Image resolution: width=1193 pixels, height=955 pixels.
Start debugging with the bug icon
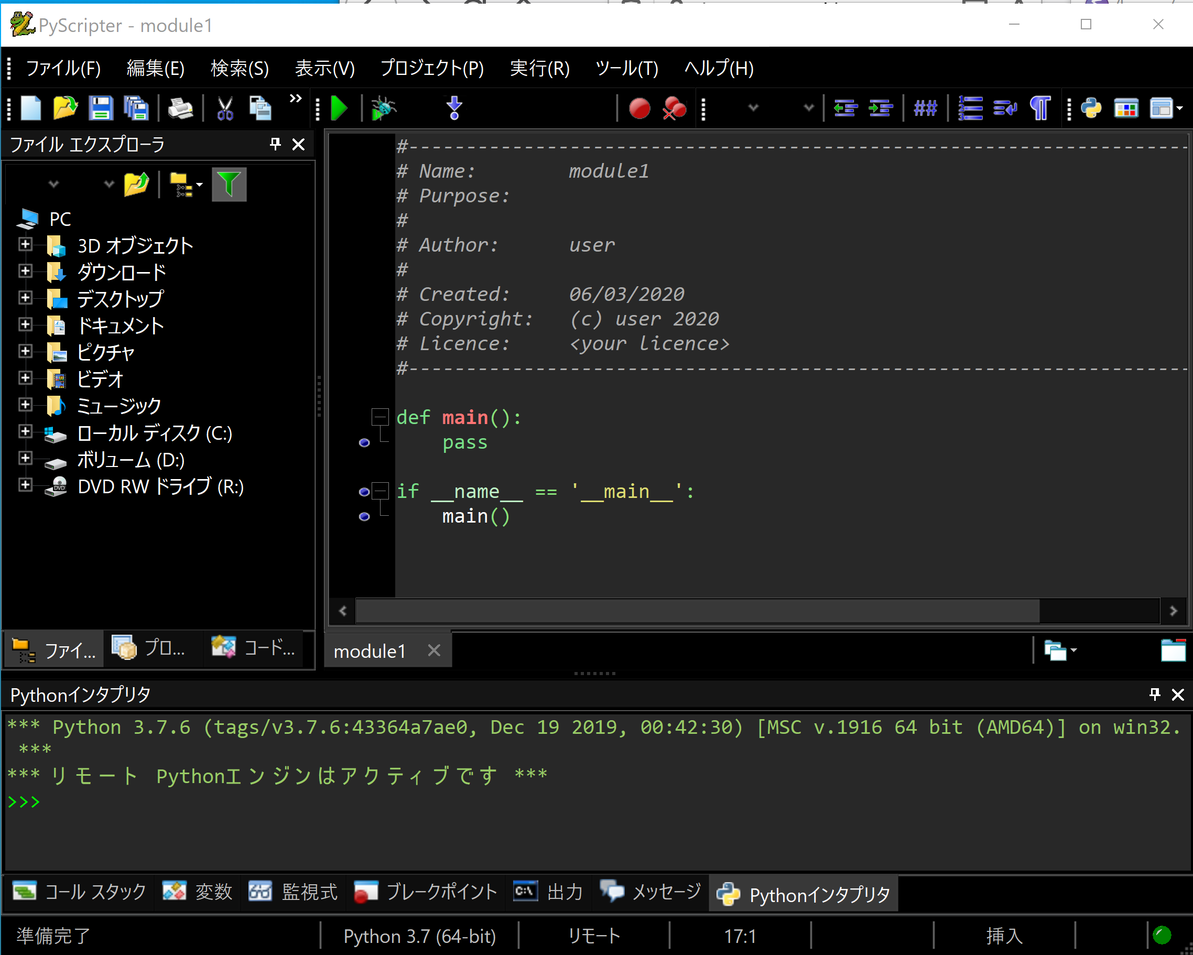(x=383, y=108)
